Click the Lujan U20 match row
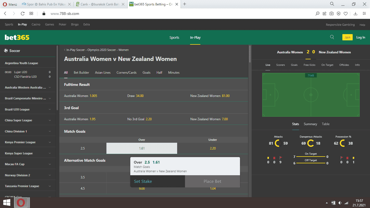 click(x=28, y=74)
